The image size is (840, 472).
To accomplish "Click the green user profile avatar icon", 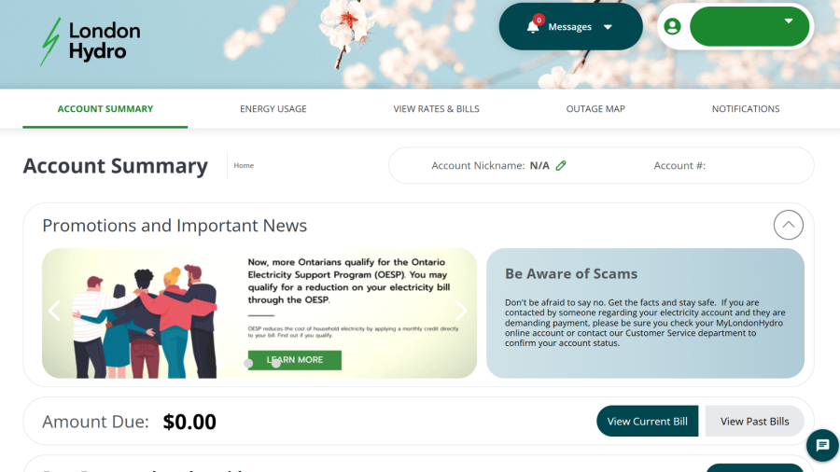I will coord(672,26).
